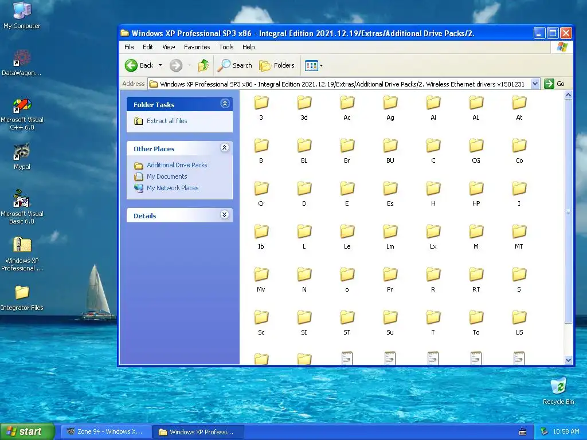Select the ST folder

coord(347,323)
